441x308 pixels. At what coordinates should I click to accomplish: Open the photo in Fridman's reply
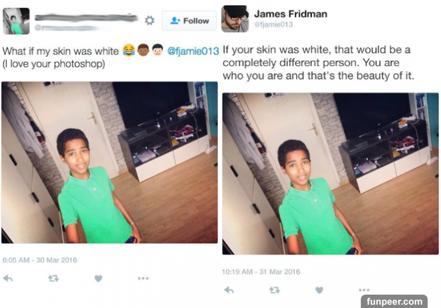[331, 174]
